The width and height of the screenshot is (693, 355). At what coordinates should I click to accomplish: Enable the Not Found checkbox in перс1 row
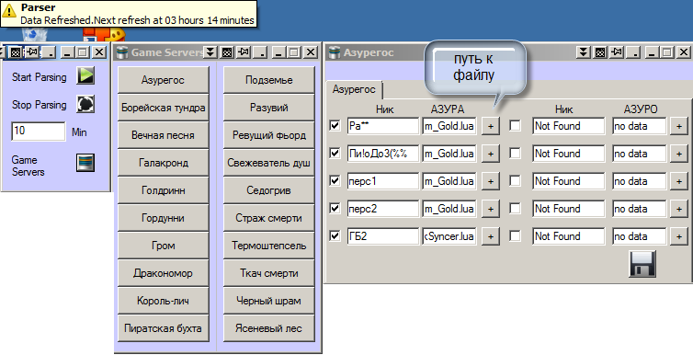[515, 180]
